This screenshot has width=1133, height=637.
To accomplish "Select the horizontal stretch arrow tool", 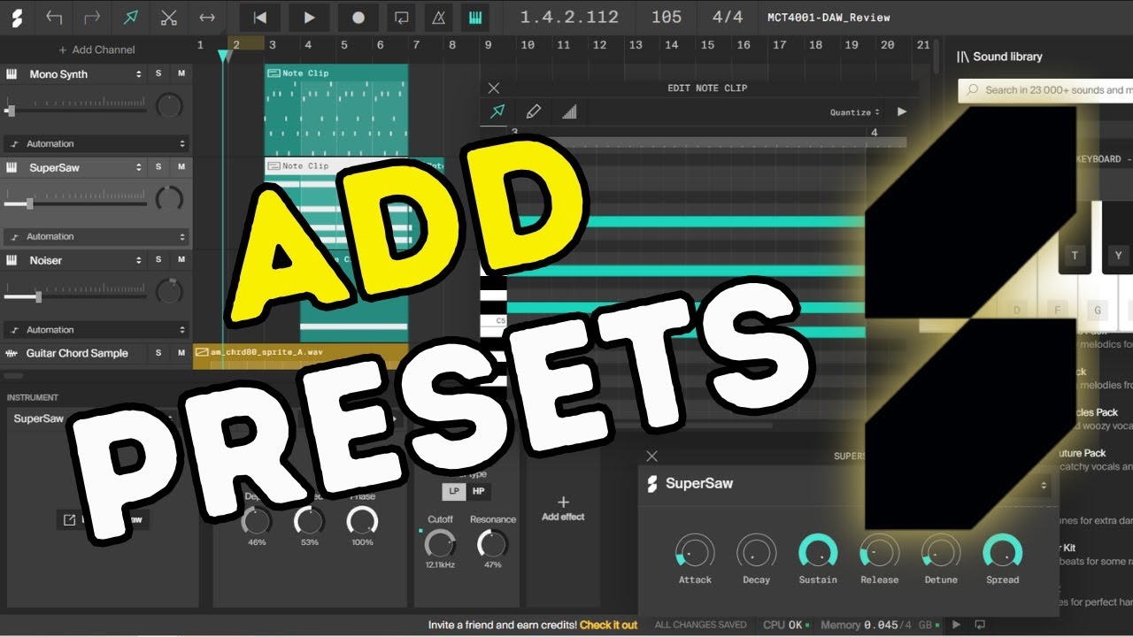I will pos(207,17).
